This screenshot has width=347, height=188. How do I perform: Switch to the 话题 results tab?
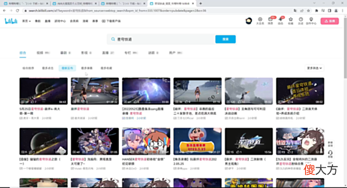(153, 53)
